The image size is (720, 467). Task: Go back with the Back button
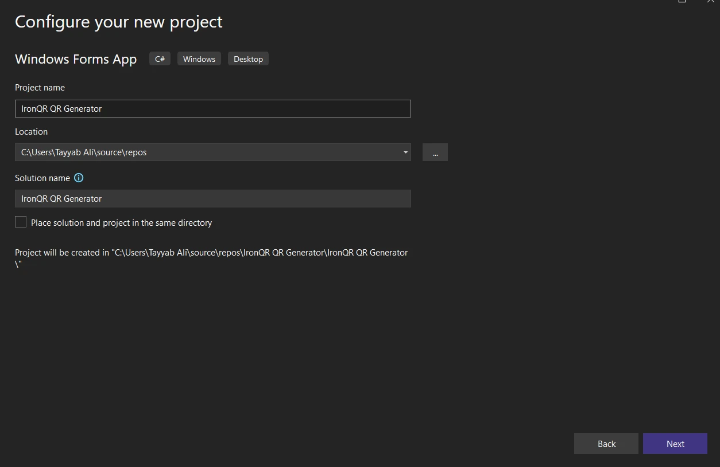point(606,444)
